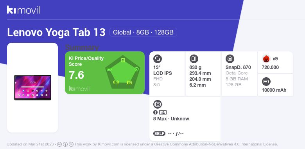
Task: Click the rear camera landscape picture icon
Action: 163,112
